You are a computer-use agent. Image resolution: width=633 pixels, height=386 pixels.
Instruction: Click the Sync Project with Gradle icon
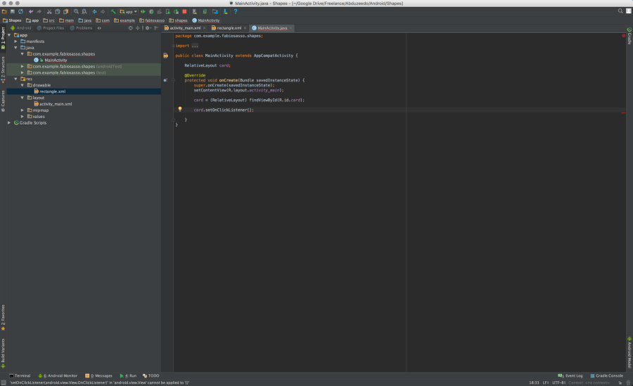tap(205, 12)
